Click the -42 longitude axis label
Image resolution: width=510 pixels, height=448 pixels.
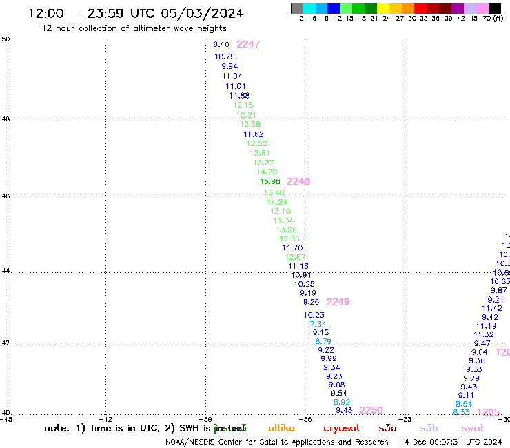tap(105, 420)
